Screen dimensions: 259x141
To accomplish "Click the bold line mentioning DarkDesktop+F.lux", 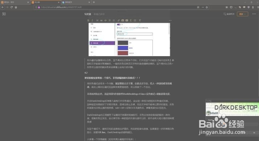I will pyautogui.click(x=129, y=94).
